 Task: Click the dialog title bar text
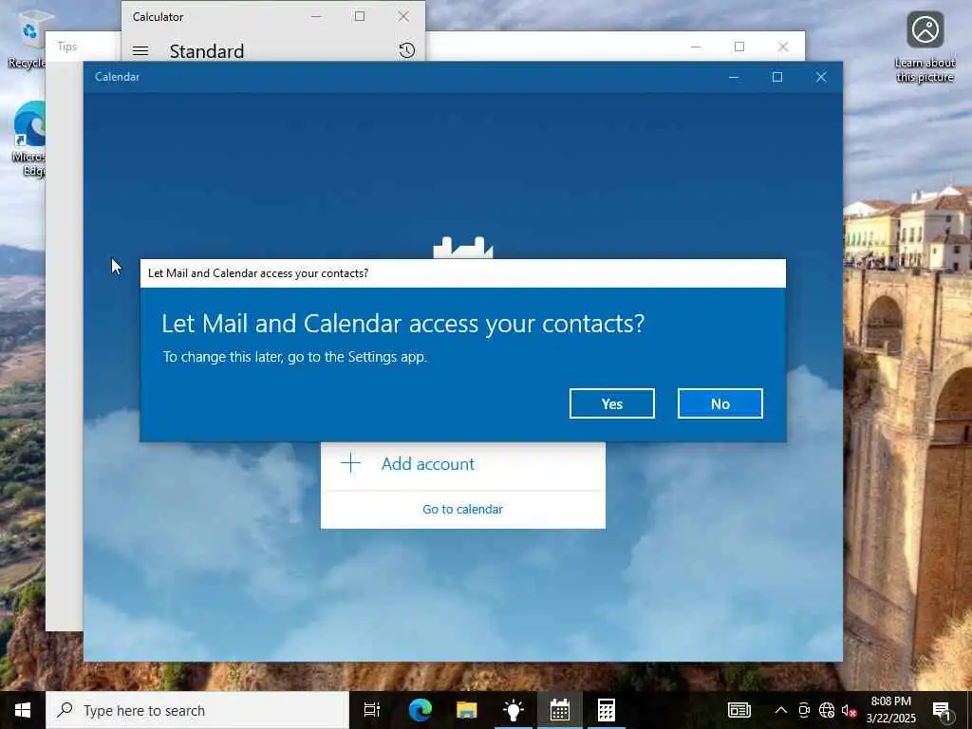(x=258, y=273)
